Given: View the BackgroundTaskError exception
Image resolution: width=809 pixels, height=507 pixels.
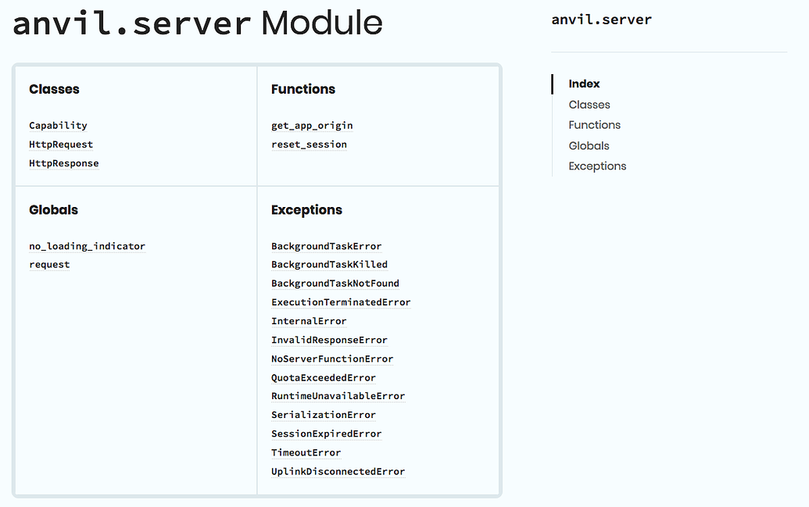Looking at the screenshot, I should (x=326, y=247).
